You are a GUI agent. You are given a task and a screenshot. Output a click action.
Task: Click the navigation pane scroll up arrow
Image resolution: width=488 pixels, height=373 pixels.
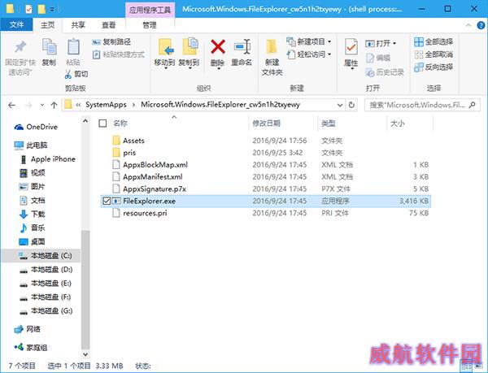click(x=85, y=121)
